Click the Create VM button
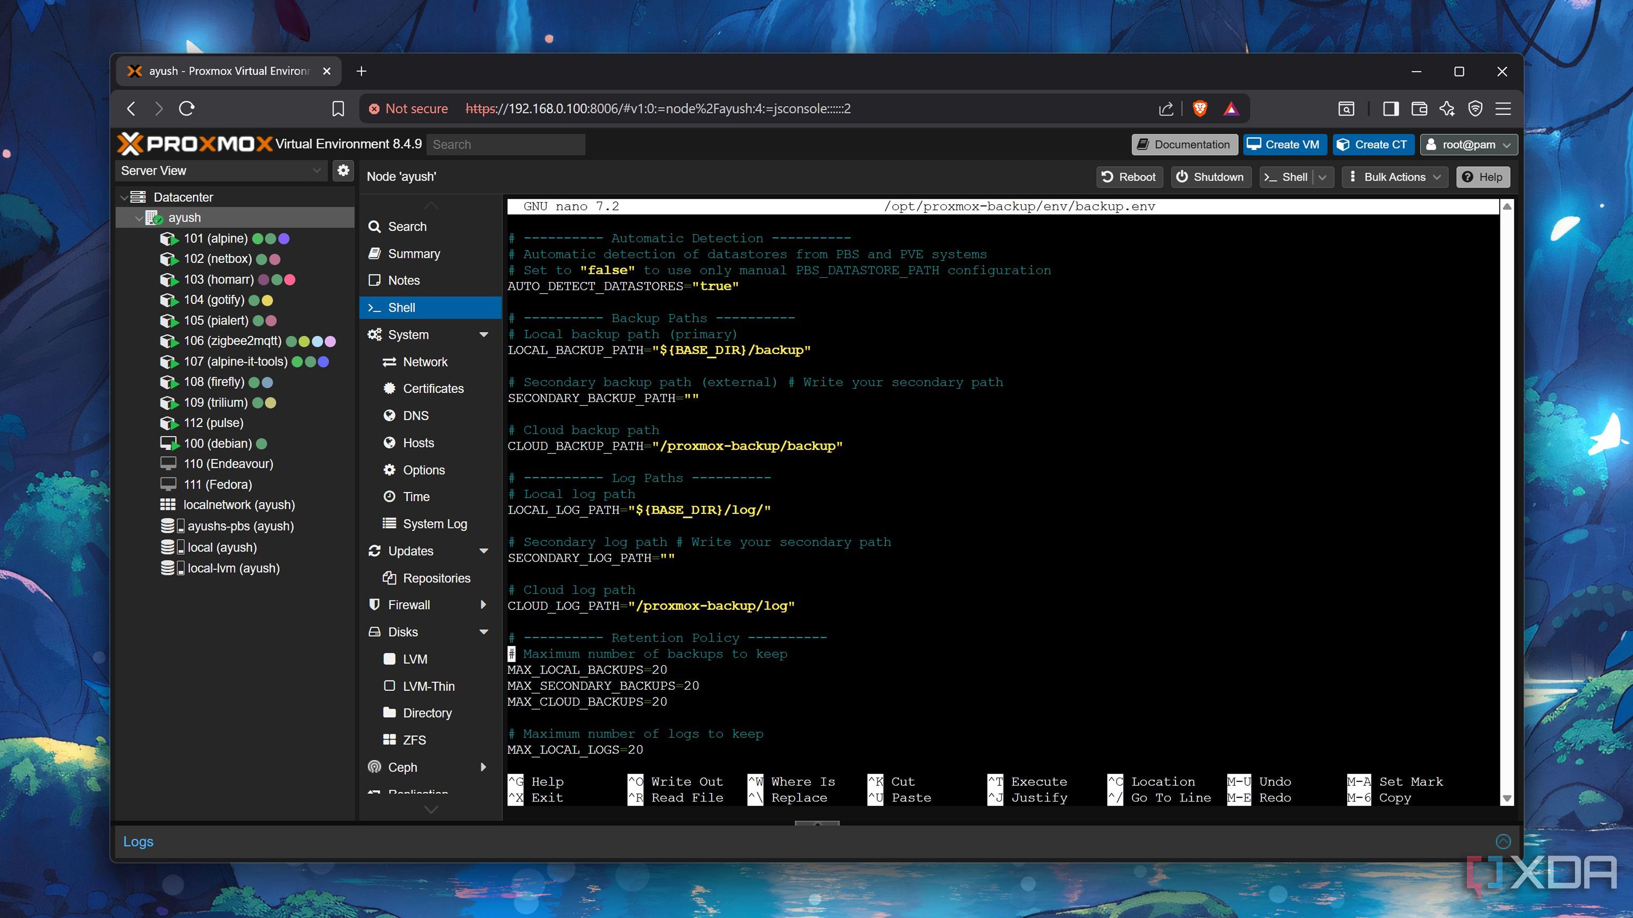The image size is (1633, 918). (1284, 144)
